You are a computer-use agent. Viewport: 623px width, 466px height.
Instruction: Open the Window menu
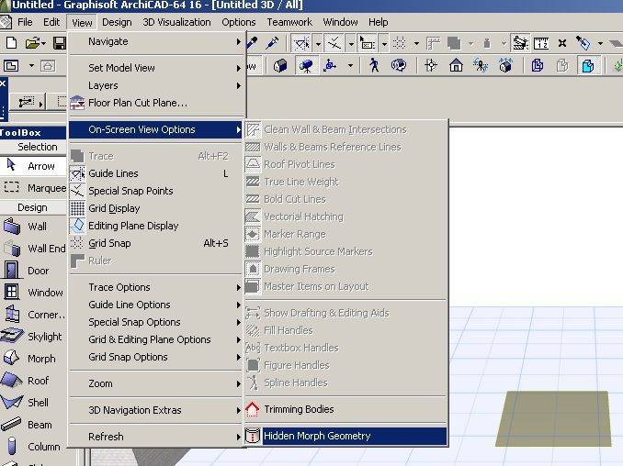340,22
